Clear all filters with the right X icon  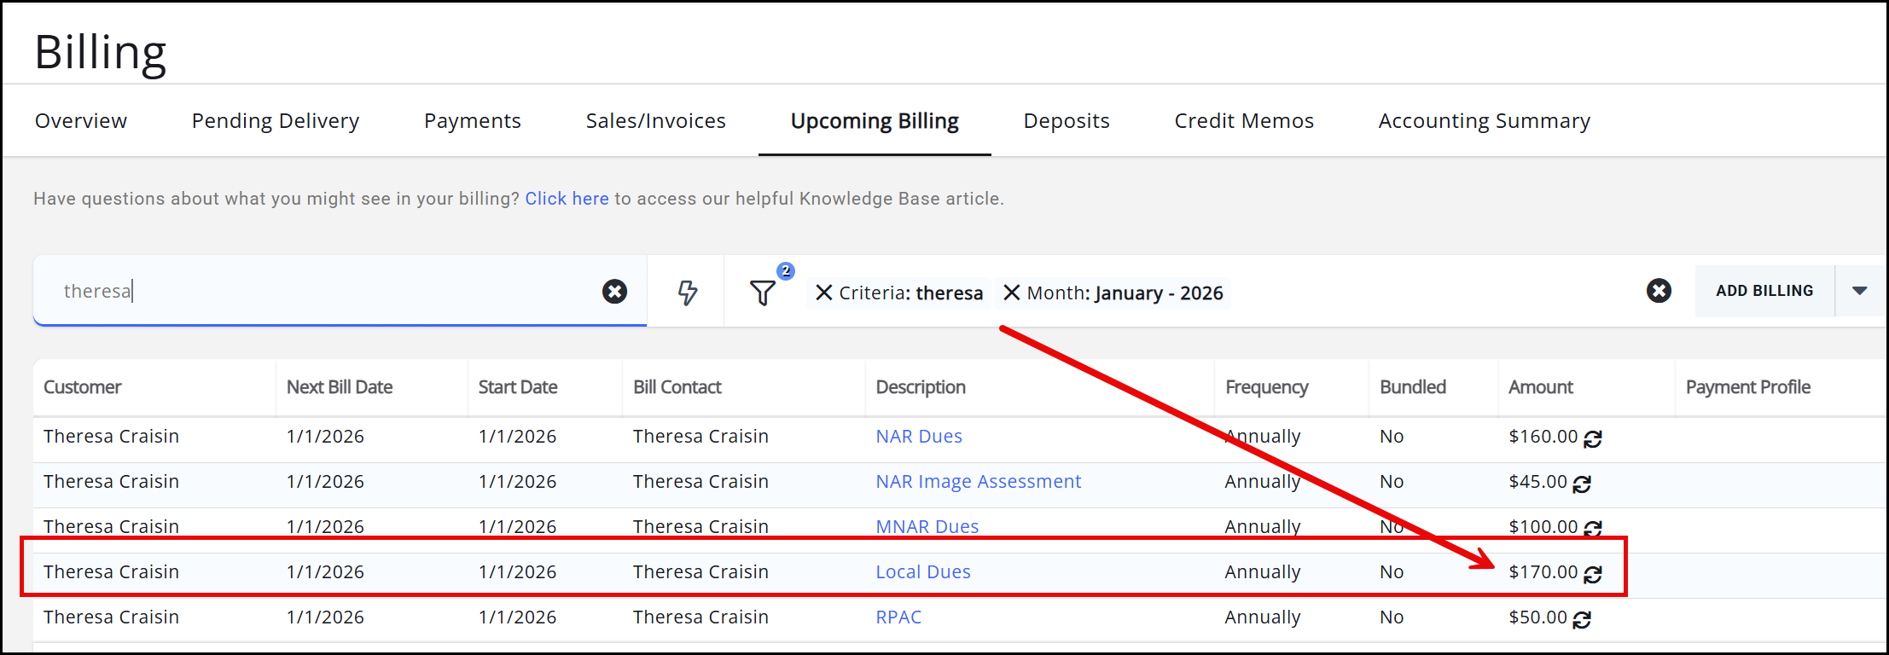click(x=1658, y=291)
